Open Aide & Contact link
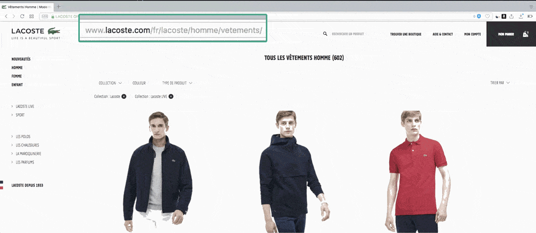 pyautogui.click(x=443, y=34)
